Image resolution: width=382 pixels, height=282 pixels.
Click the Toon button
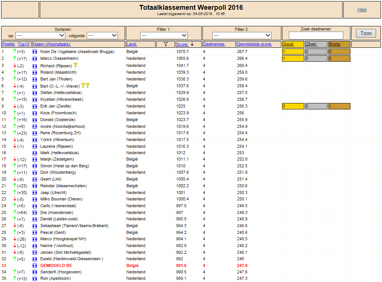point(366,33)
